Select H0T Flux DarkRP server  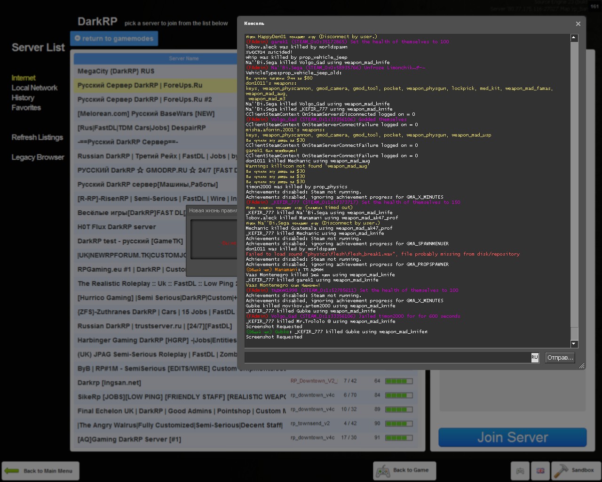click(130, 227)
